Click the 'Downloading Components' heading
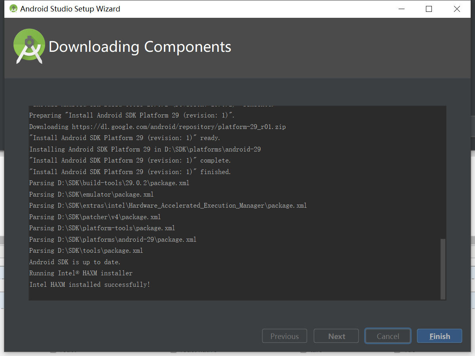 pos(140,47)
